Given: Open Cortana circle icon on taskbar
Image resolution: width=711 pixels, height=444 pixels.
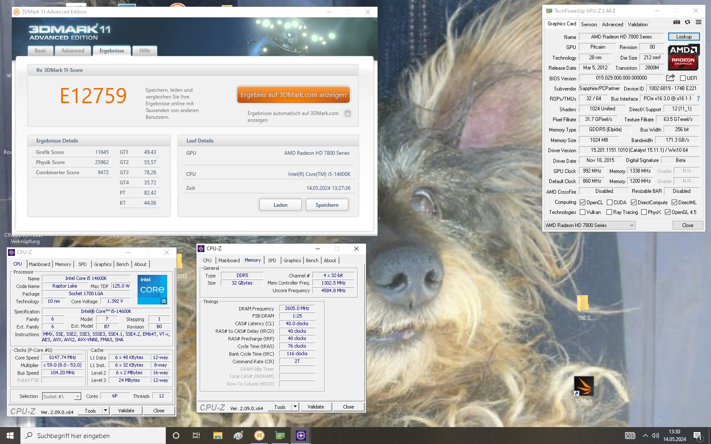Looking at the screenshot, I should [x=176, y=436].
